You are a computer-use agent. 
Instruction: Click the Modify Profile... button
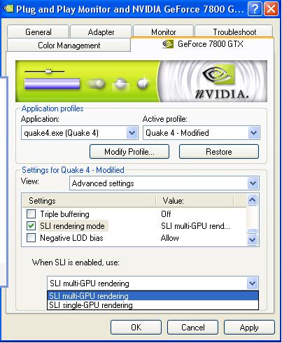pyautogui.click(x=129, y=152)
